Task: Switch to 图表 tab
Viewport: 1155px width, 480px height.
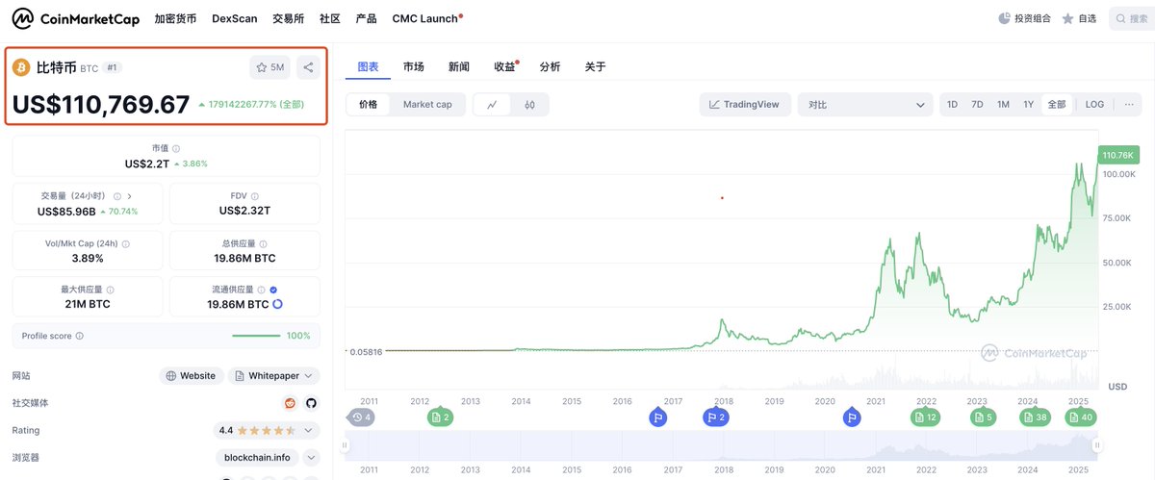Action: [x=368, y=66]
